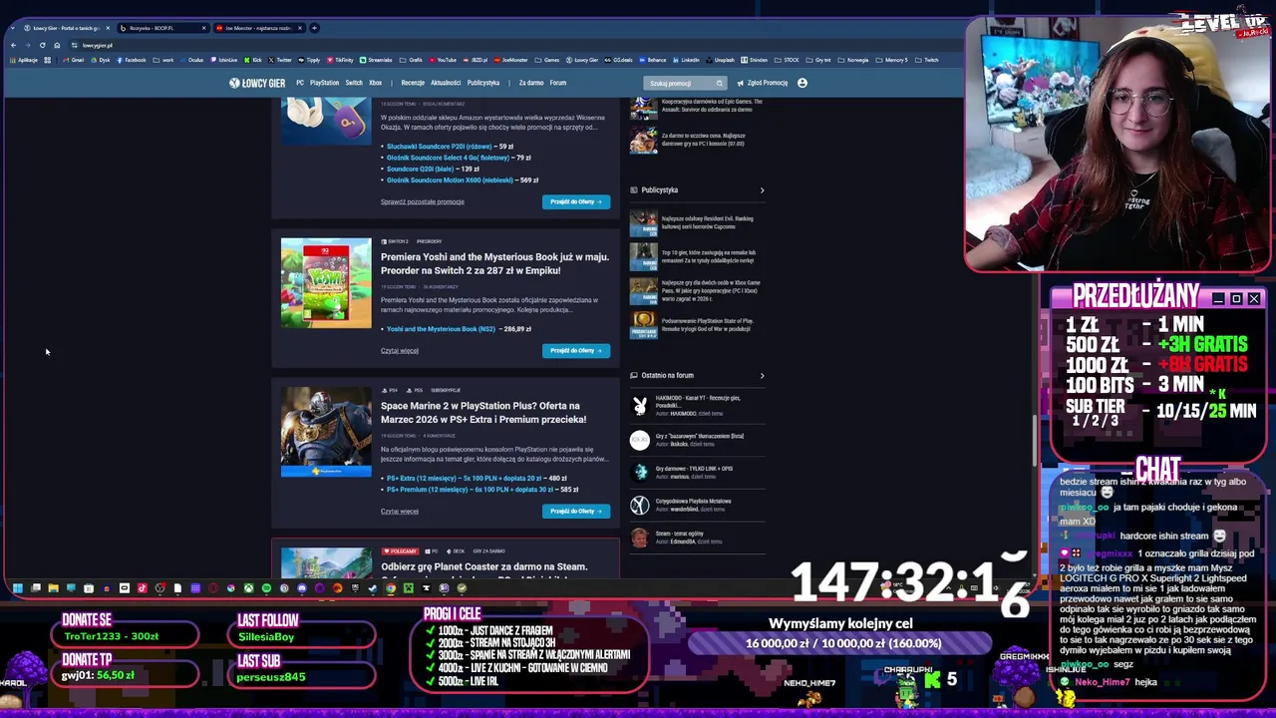
Task: Expand the Norwegia bookmark folder
Action: [853, 60]
